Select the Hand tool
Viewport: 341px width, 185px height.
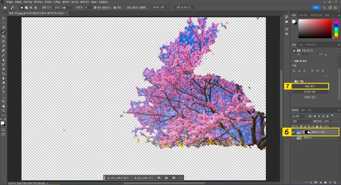click(3, 106)
